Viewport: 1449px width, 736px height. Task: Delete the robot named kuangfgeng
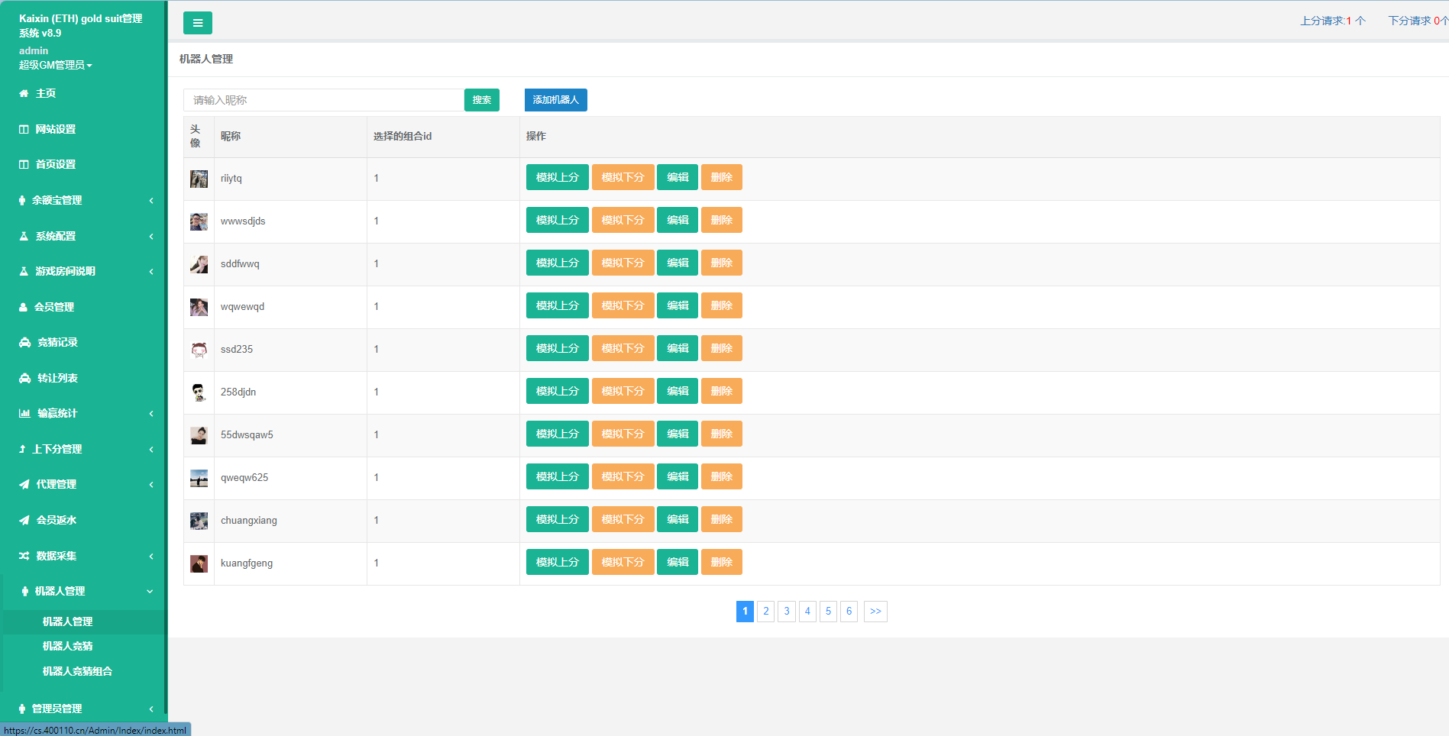click(721, 562)
